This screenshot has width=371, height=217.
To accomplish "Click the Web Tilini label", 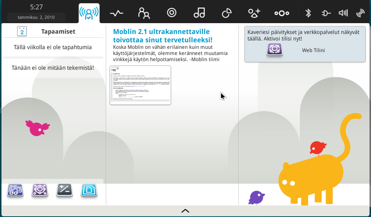I will point(313,50).
